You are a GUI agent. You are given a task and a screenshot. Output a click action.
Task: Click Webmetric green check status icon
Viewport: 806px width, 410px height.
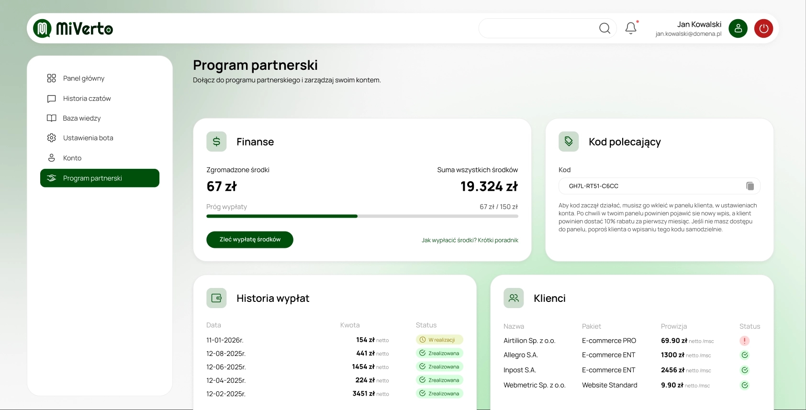click(x=745, y=385)
